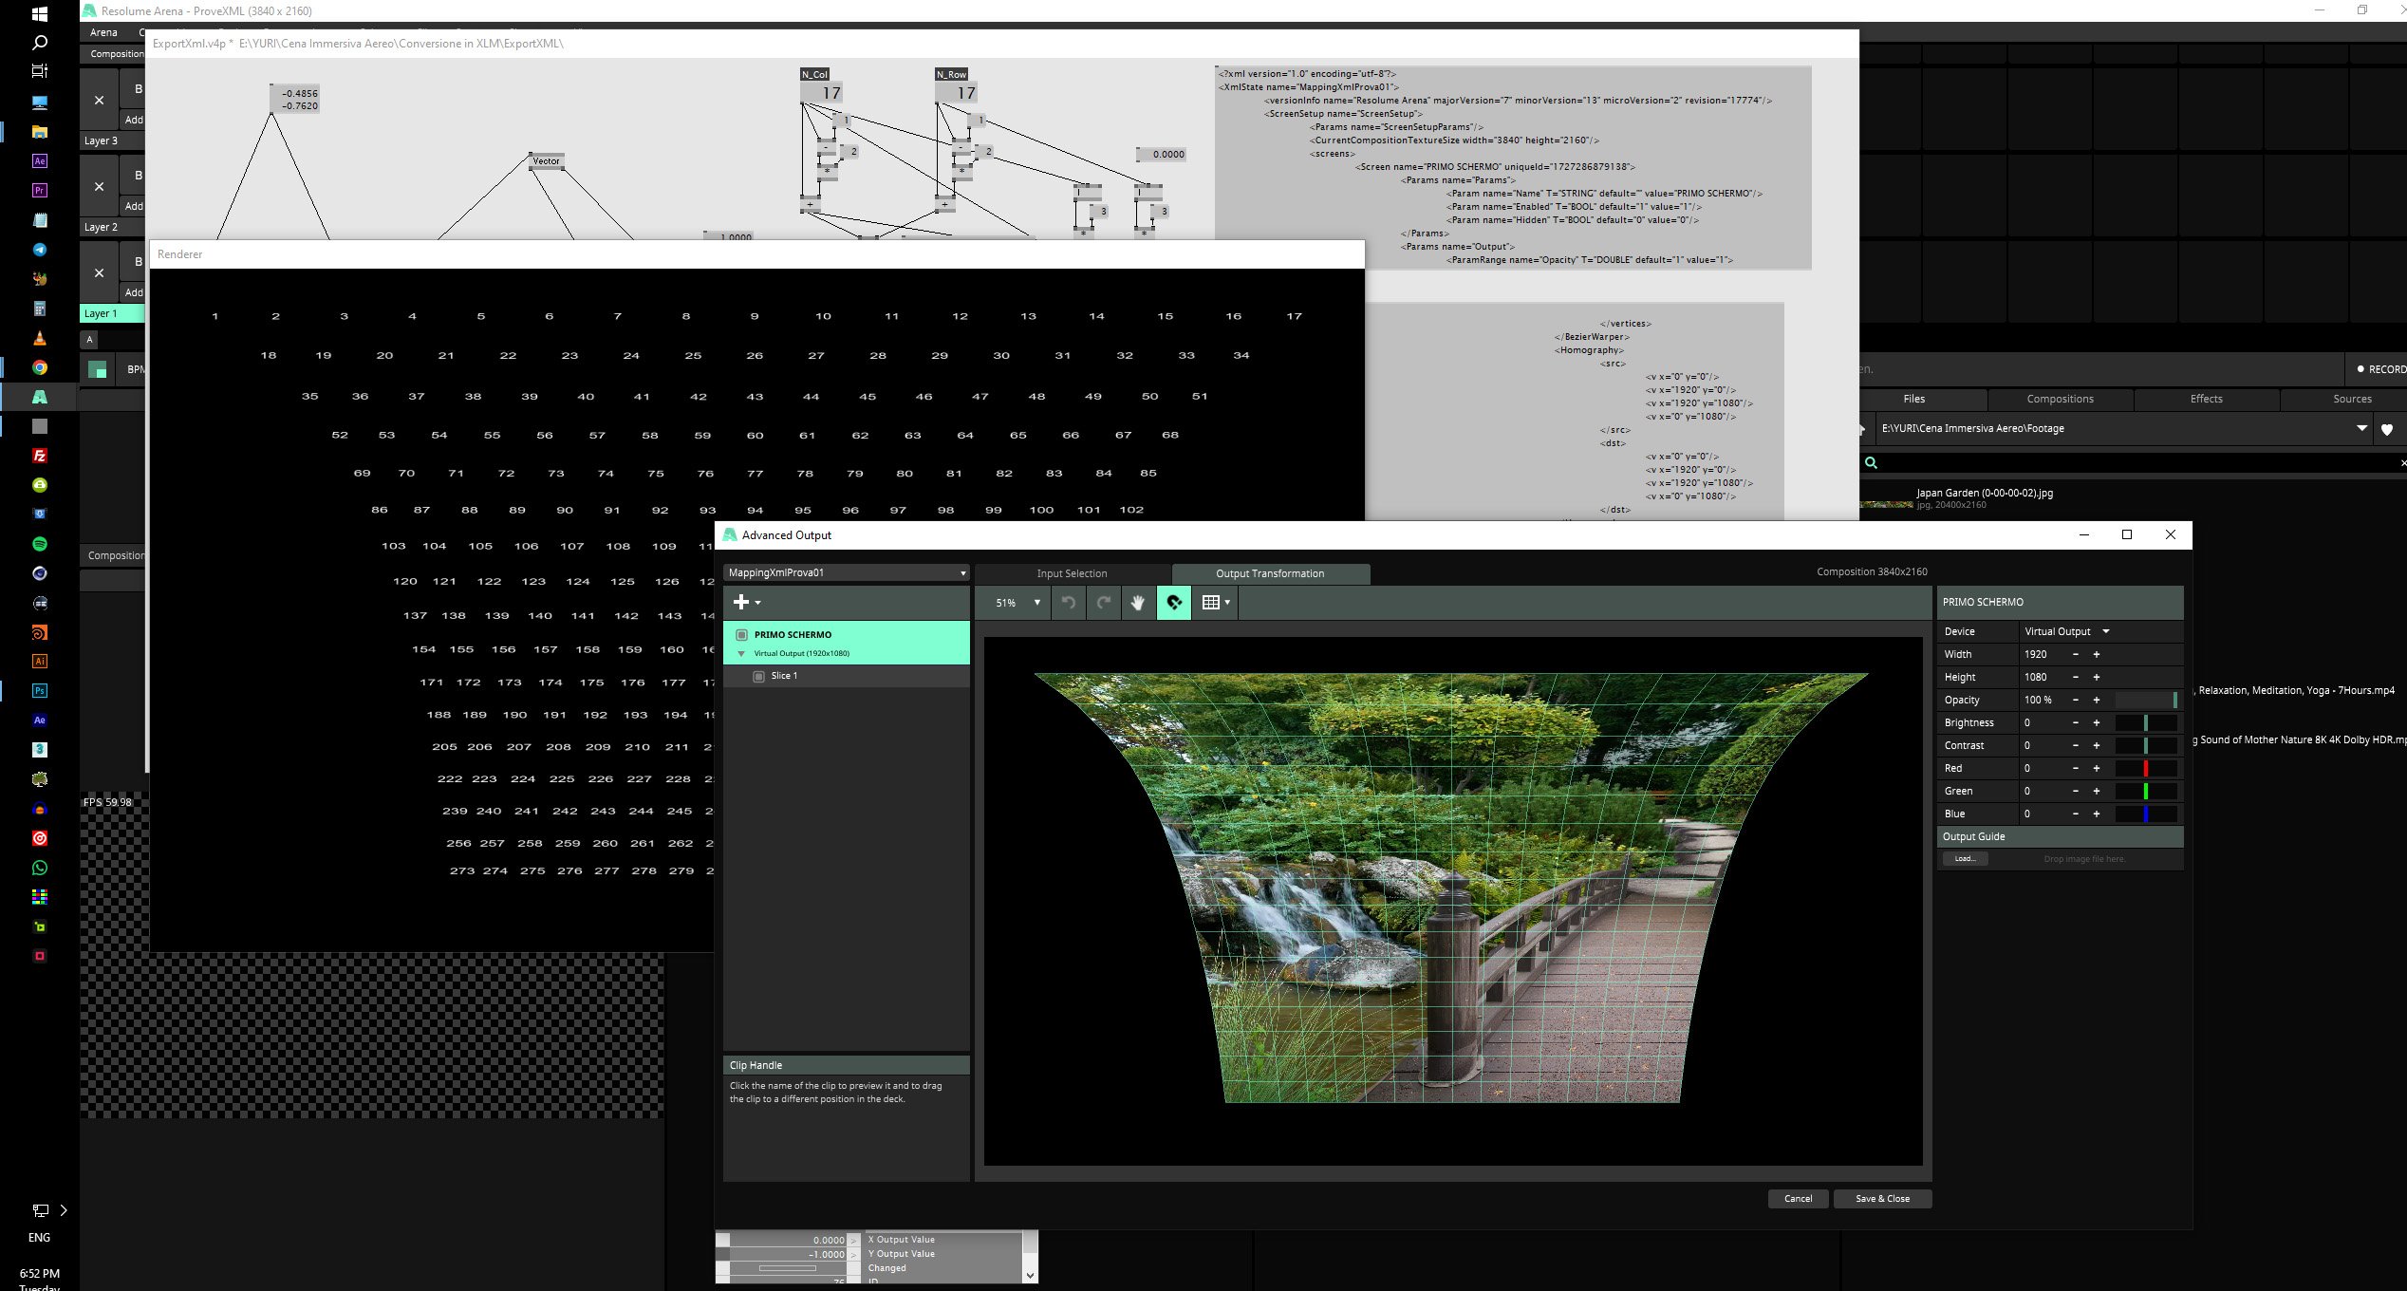
Task: Toggle the snapping magnet tool
Action: point(1174,603)
